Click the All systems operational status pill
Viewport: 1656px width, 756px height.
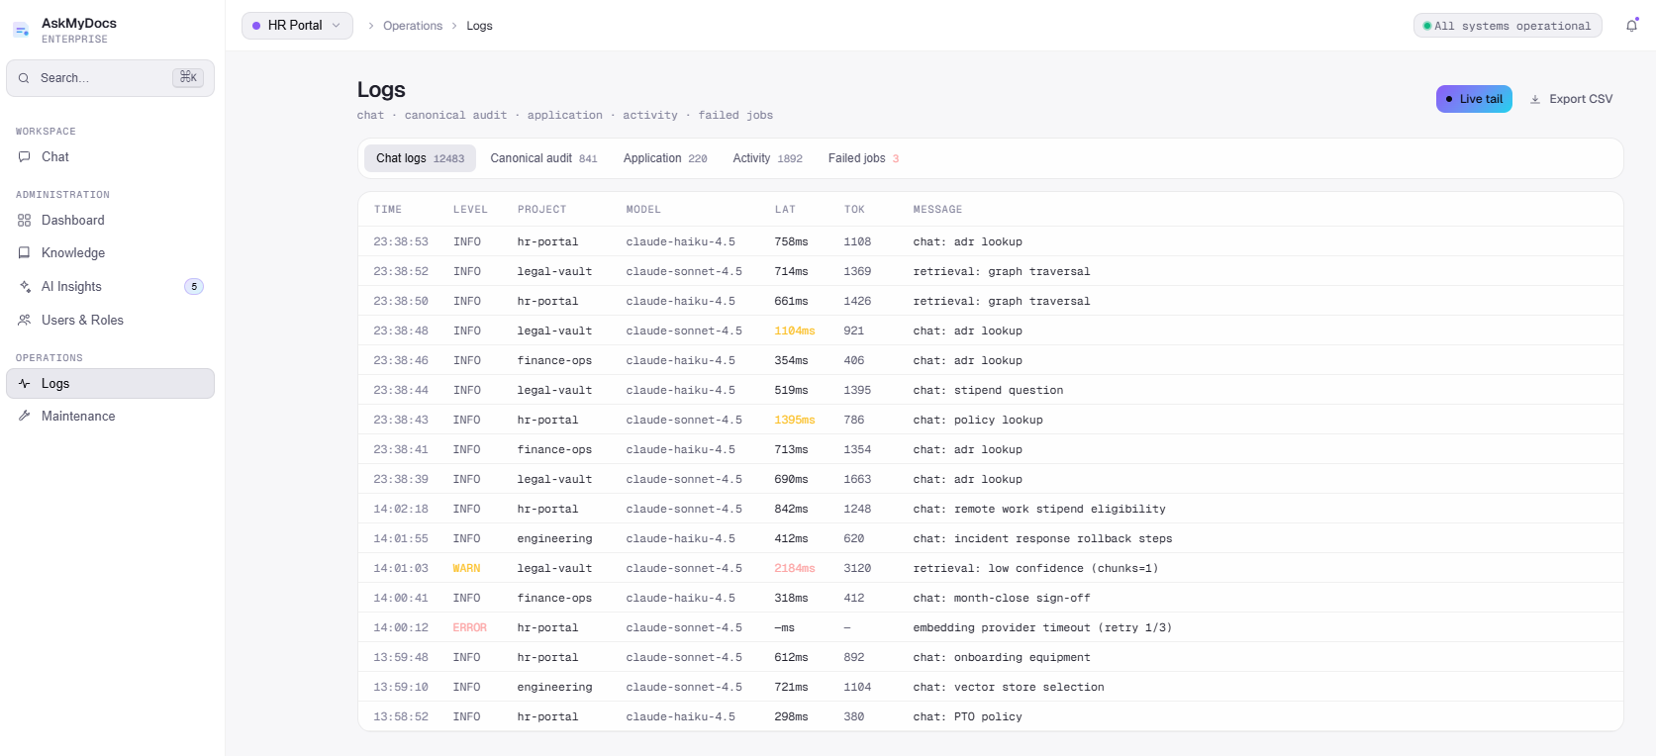point(1508,26)
